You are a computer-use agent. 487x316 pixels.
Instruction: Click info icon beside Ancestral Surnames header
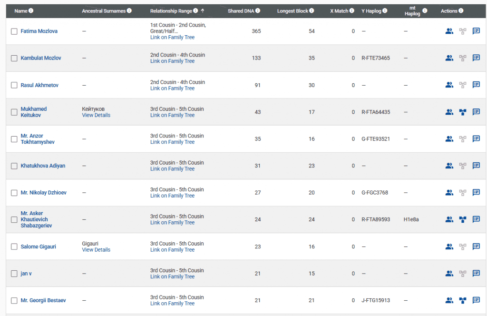(129, 11)
